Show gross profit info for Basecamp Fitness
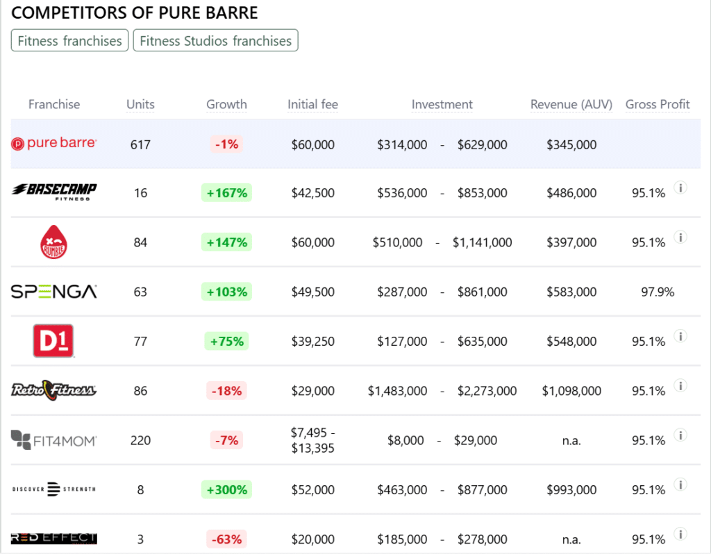Image resolution: width=711 pixels, height=554 pixels. coord(680,187)
